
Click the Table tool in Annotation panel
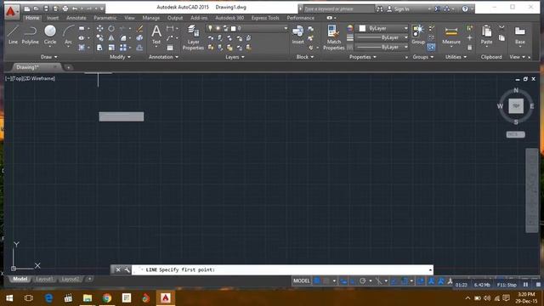coord(170,48)
